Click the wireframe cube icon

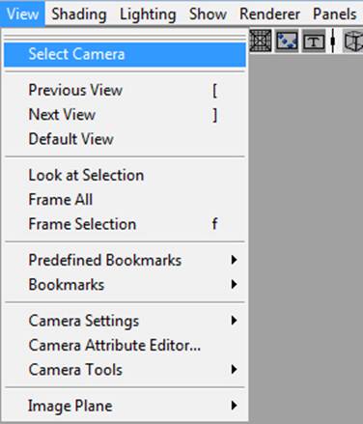353,41
